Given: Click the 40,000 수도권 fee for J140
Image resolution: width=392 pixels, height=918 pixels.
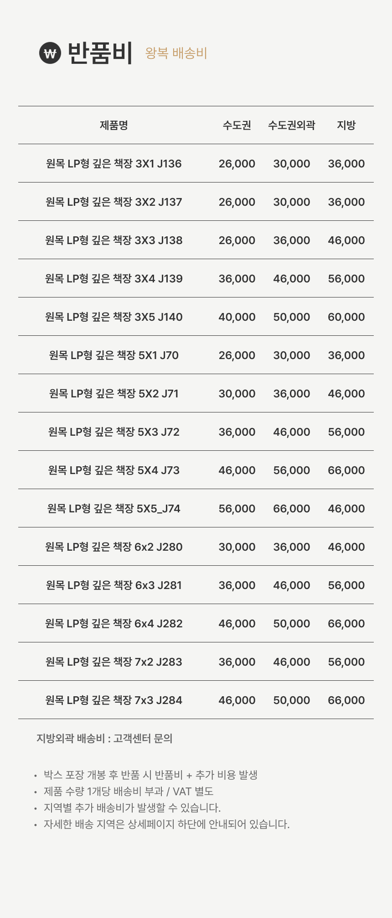Looking at the screenshot, I should click(x=237, y=317).
